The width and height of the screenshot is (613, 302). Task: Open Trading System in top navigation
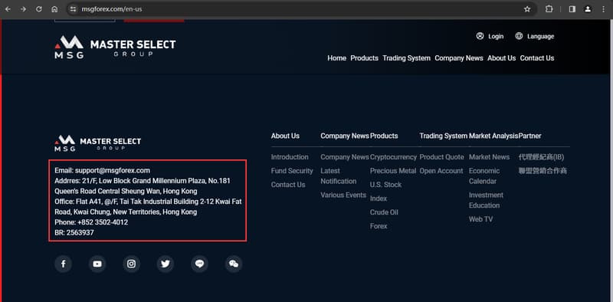407,58
